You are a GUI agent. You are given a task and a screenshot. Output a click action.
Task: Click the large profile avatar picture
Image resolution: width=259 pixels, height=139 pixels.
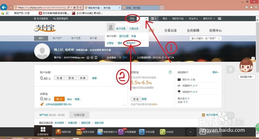[x=42, y=51]
